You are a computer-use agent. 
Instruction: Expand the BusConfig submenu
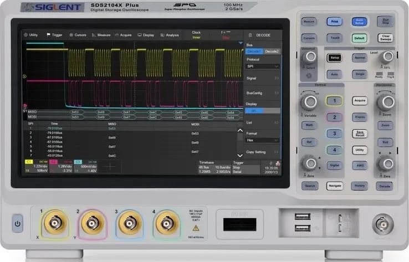262,93
